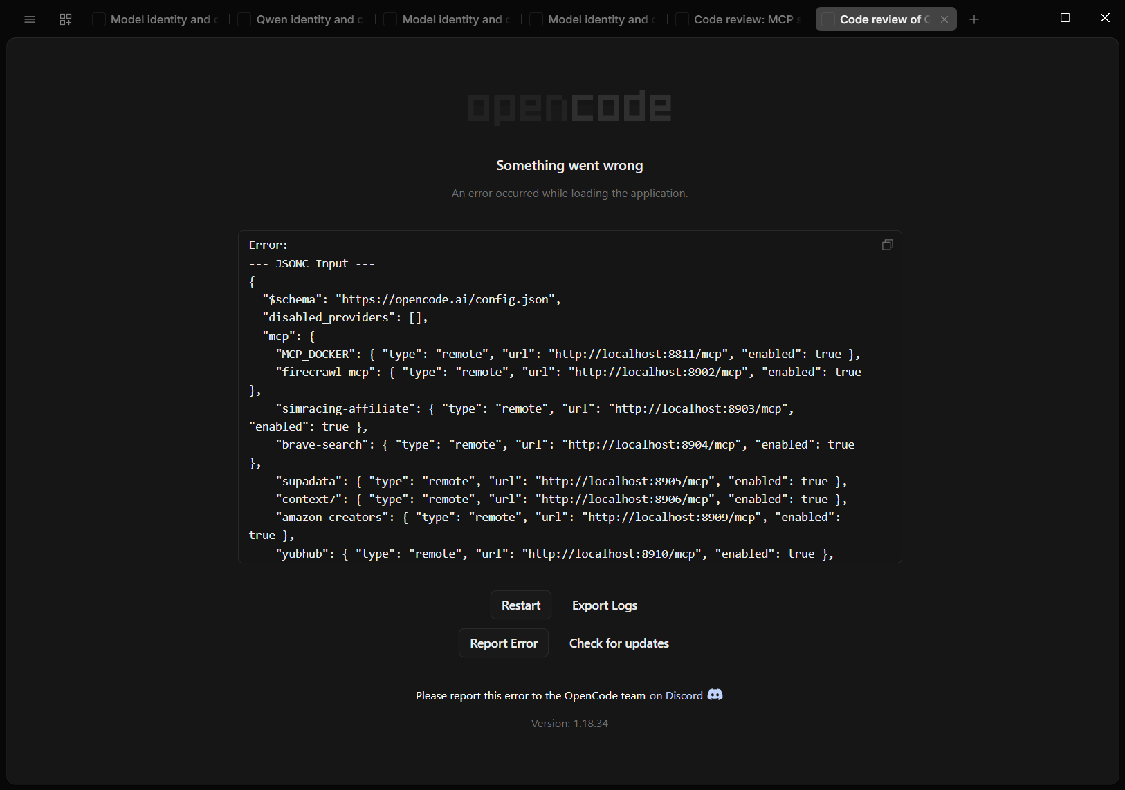Click the Report Error button
Viewport: 1125px width, 790px height.
pos(504,643)
